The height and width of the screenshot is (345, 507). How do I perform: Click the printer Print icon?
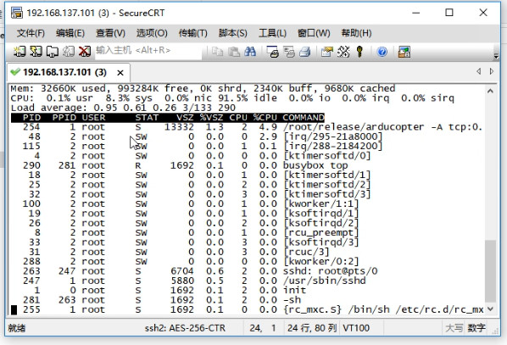coord(305,52)
